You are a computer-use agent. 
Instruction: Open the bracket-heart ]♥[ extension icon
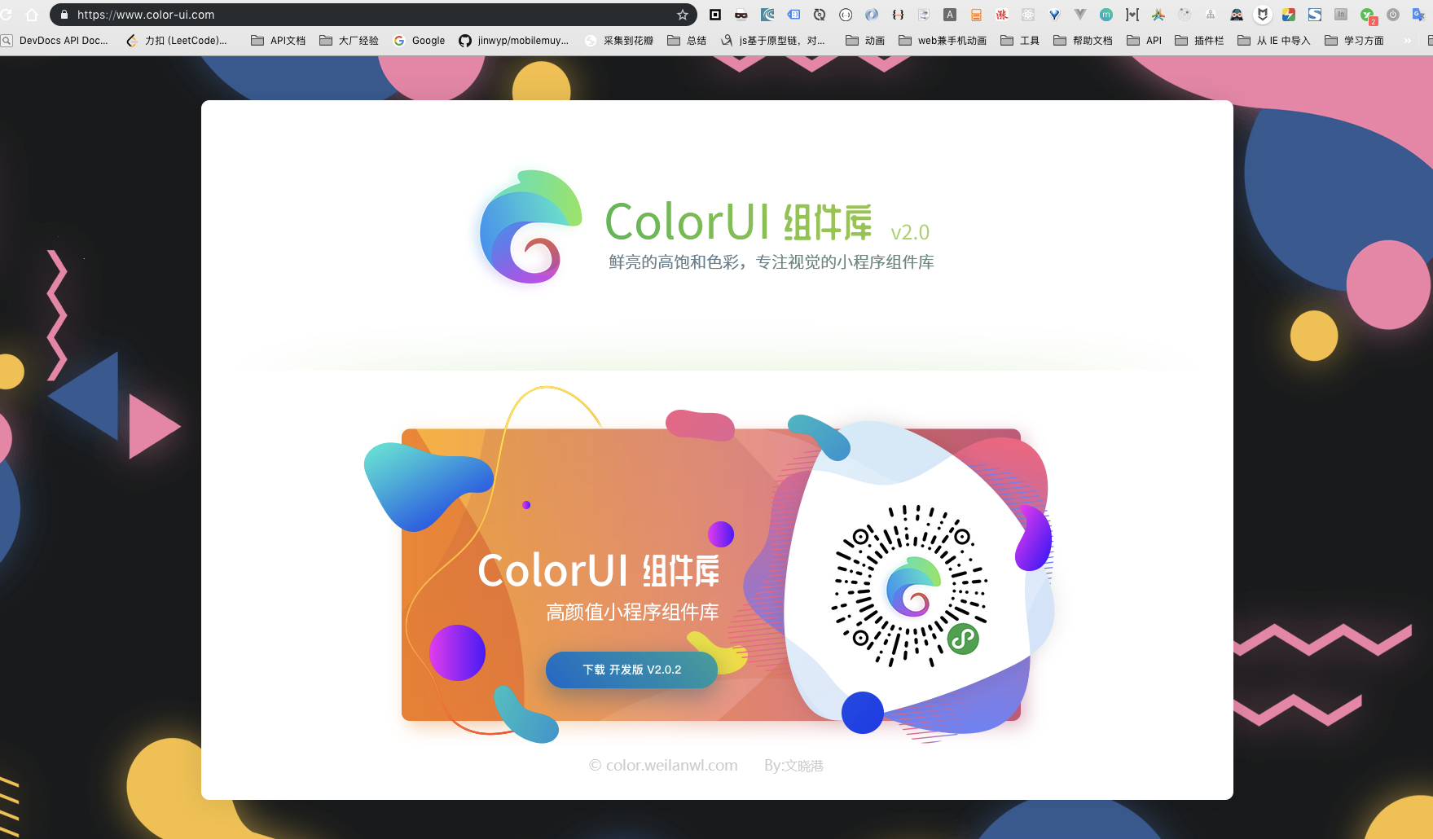(1132, 15)
